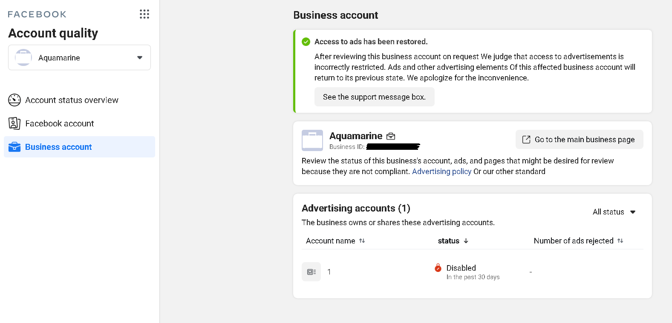
Task: Open the All status filter dropdown
Action: 614,212
